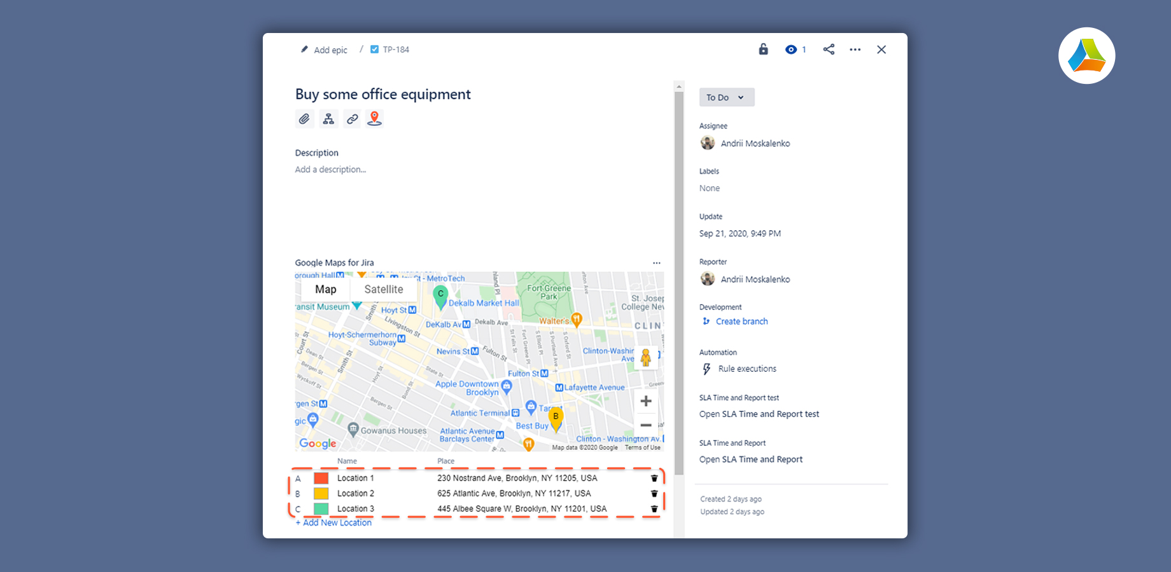Click the 'Location 3' name
Viewport: 1171px width, 572px height.
click(356, 508)
